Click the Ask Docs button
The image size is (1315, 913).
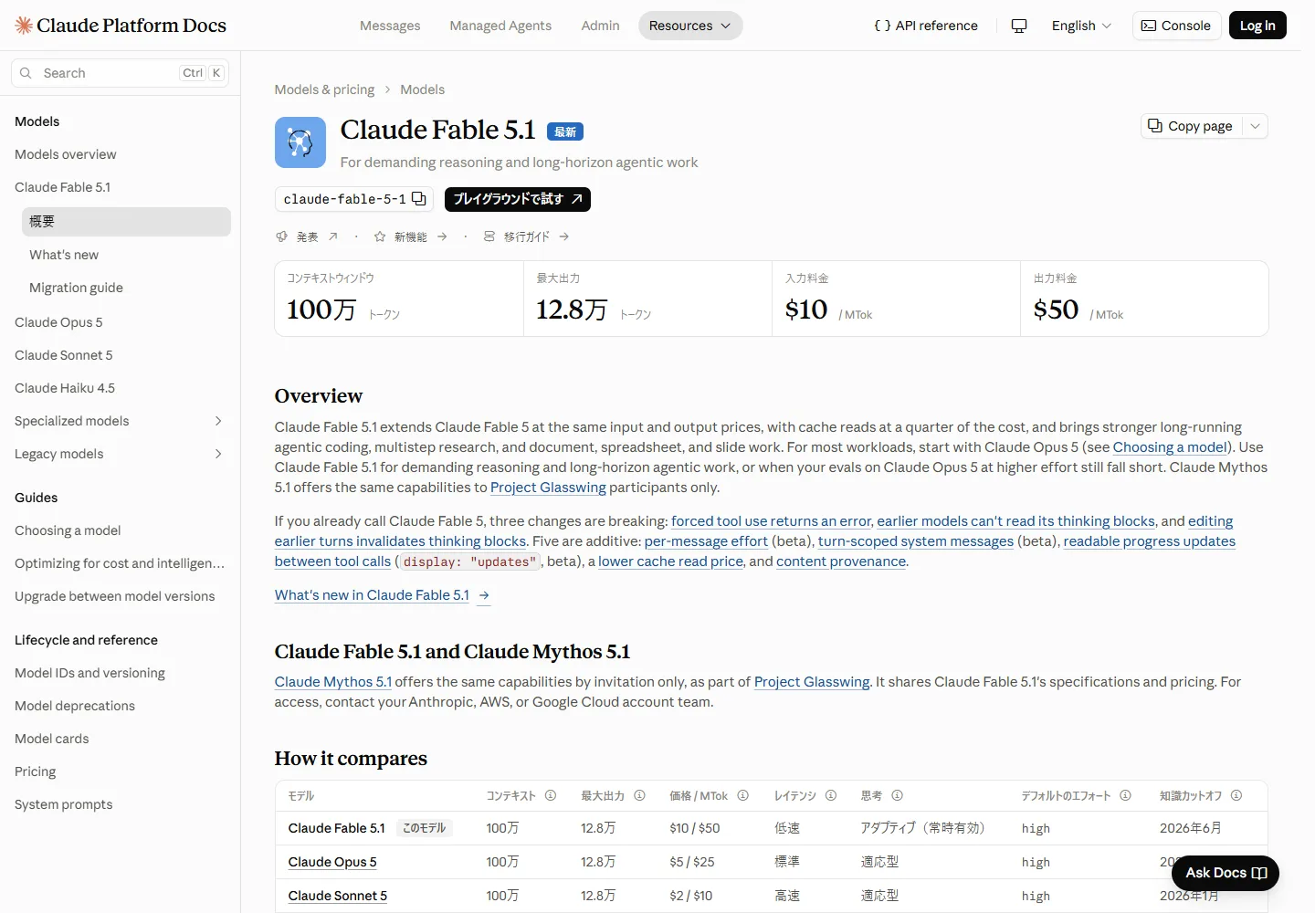[x=1226, y=873]
